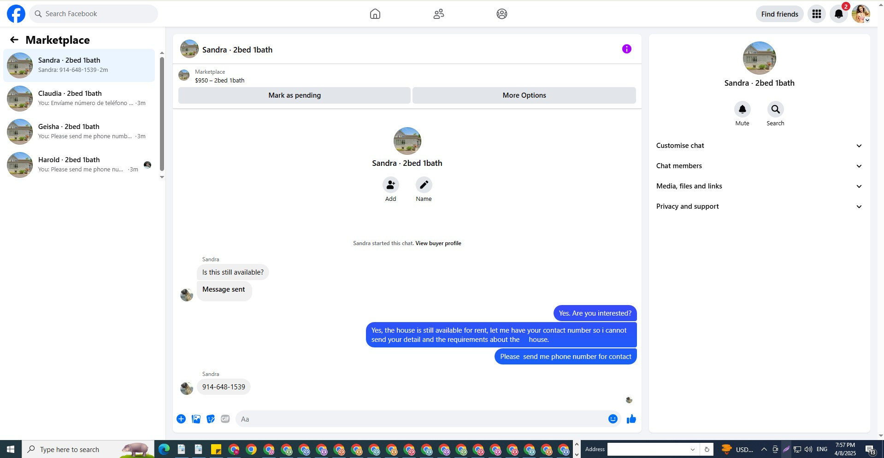The image size is (884, 458).
Task: Open the taskbar clock showing 7:57 PM
Action: point(845,449)
